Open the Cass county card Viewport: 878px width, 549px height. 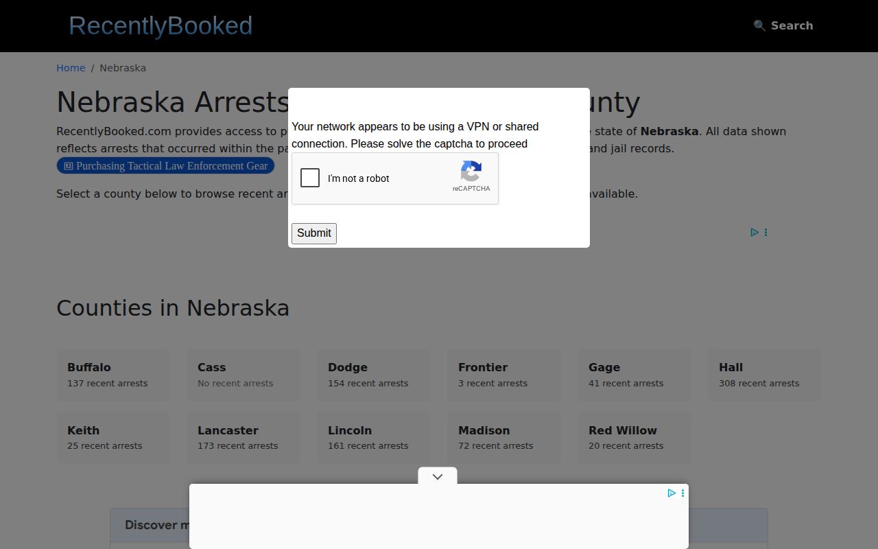[244, 375]
